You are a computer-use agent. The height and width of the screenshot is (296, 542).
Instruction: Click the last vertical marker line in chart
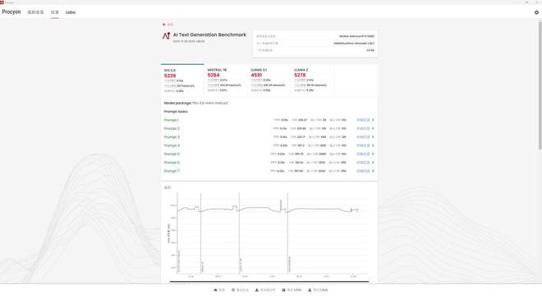tap(287, 233)
